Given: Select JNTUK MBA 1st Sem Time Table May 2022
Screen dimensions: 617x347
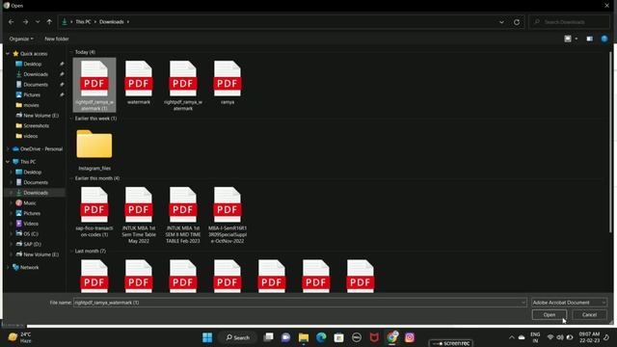Looking at the screenshot, I should pos(139,215).
